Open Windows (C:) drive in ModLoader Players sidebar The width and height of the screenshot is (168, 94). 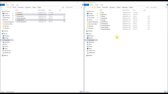click(x=92, y=50)
